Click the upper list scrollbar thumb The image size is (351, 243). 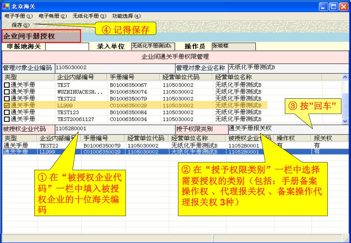(345, 105)
